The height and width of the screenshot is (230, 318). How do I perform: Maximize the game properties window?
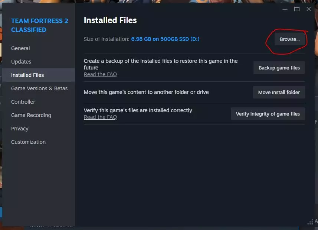pyautogui.click(x=296, y=9)
